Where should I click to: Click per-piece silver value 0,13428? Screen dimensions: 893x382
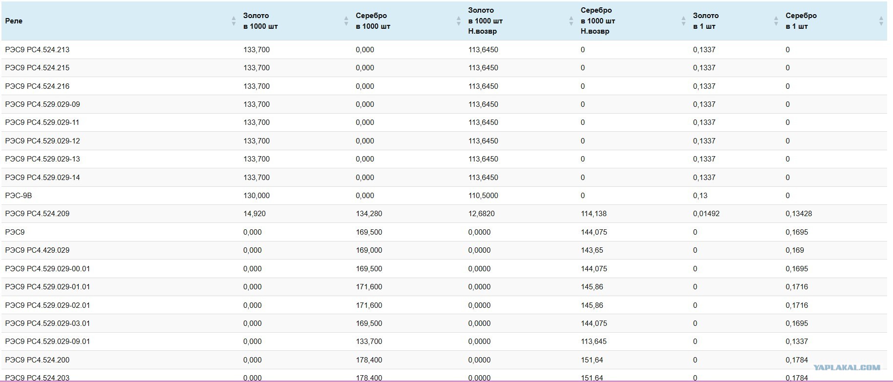coord(799,214)
